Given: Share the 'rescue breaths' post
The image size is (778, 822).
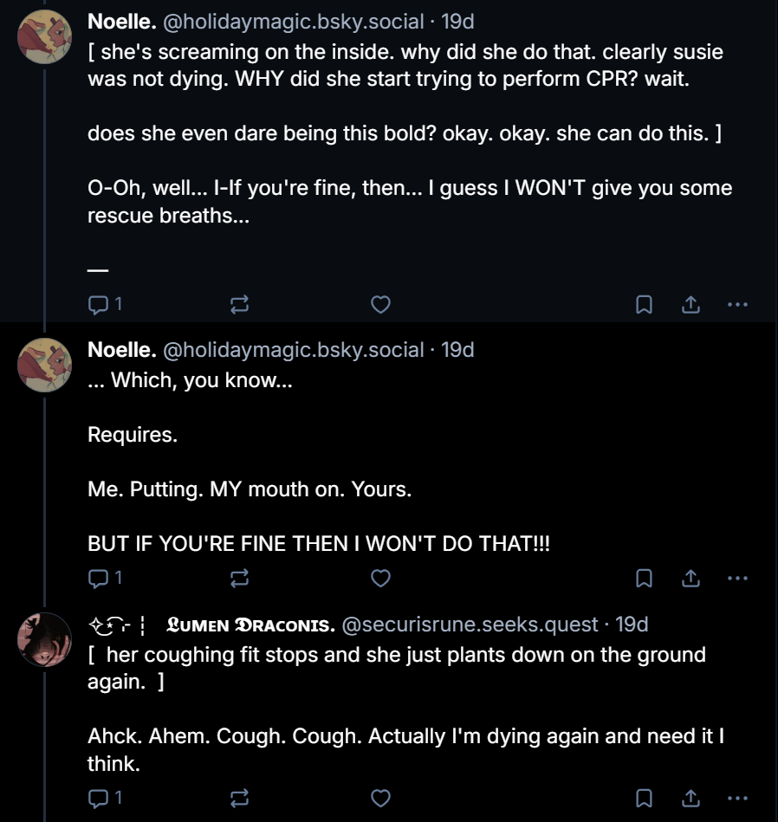Looking at the screenshot, I should pyautogui.click(x=690, y=304).
